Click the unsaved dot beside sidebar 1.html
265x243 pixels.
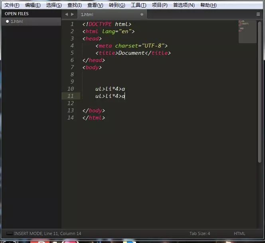coord(7,22)
